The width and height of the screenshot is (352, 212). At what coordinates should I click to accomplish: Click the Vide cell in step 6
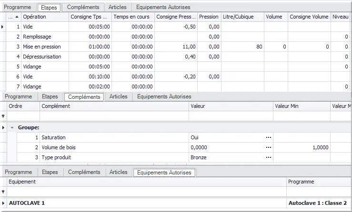tap(45, 77)
